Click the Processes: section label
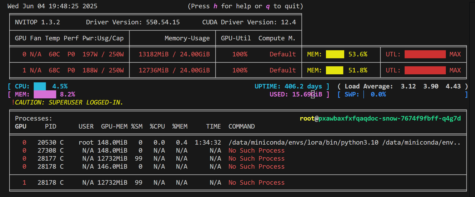The width and height of the screenshot is (475, 197). tap(33, 118)
